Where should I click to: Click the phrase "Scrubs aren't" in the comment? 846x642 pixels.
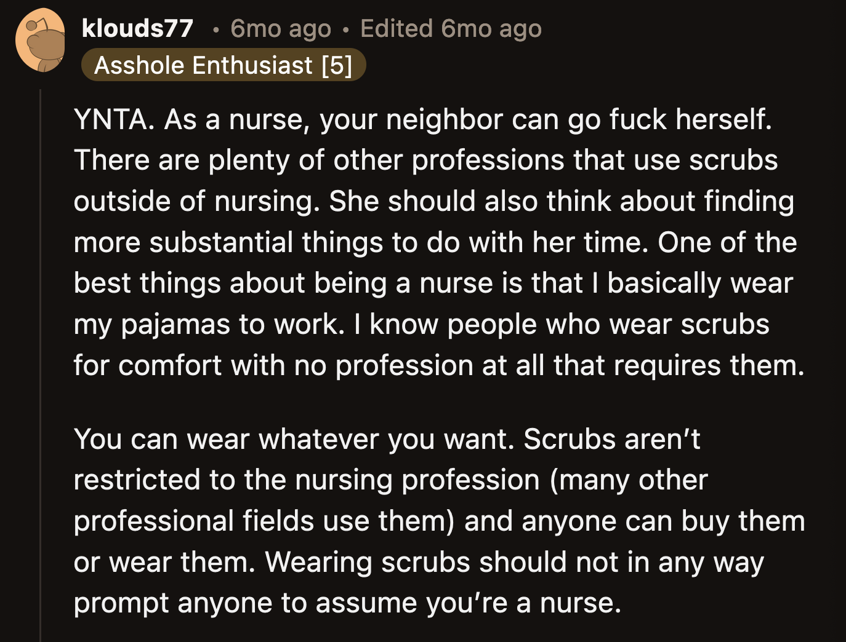pos(611,439)
